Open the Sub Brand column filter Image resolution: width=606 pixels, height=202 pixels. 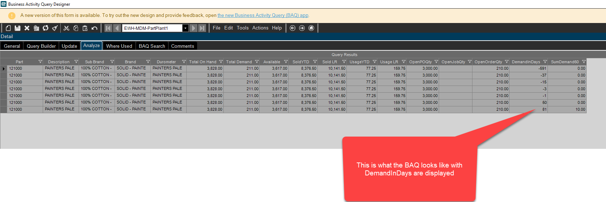(112, 62)
